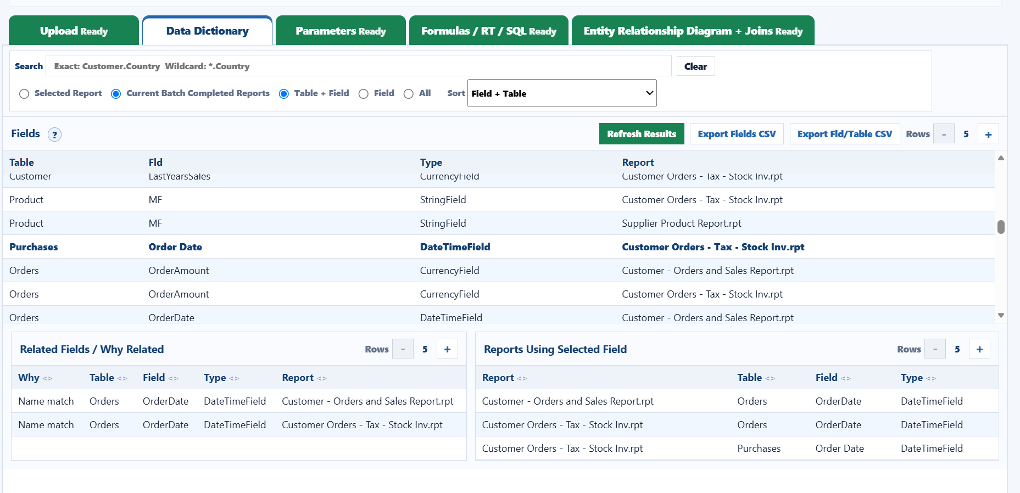Click the Fields table scroll-down arrow

click(1001, 315)
